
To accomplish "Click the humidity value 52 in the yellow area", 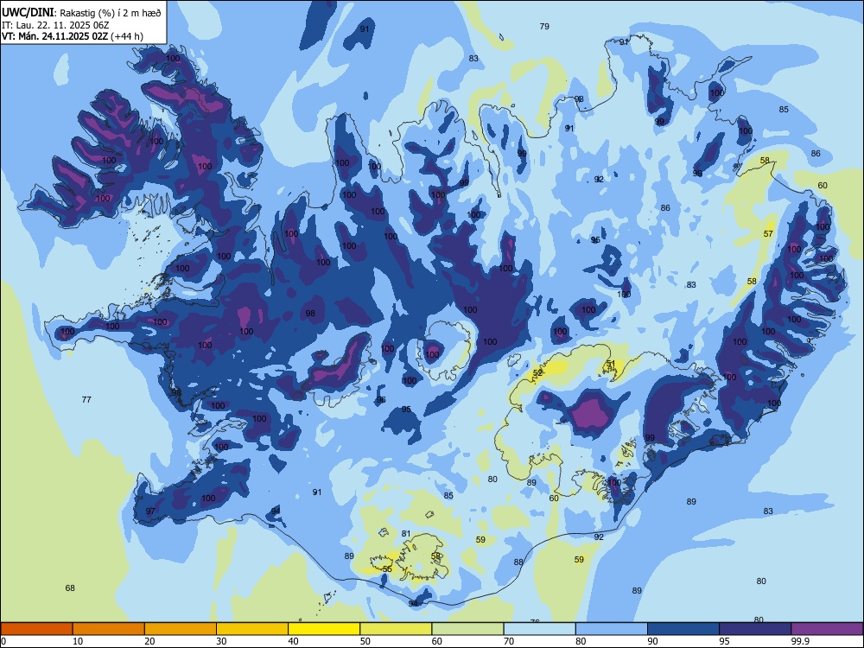I will [x=537, y=373].
